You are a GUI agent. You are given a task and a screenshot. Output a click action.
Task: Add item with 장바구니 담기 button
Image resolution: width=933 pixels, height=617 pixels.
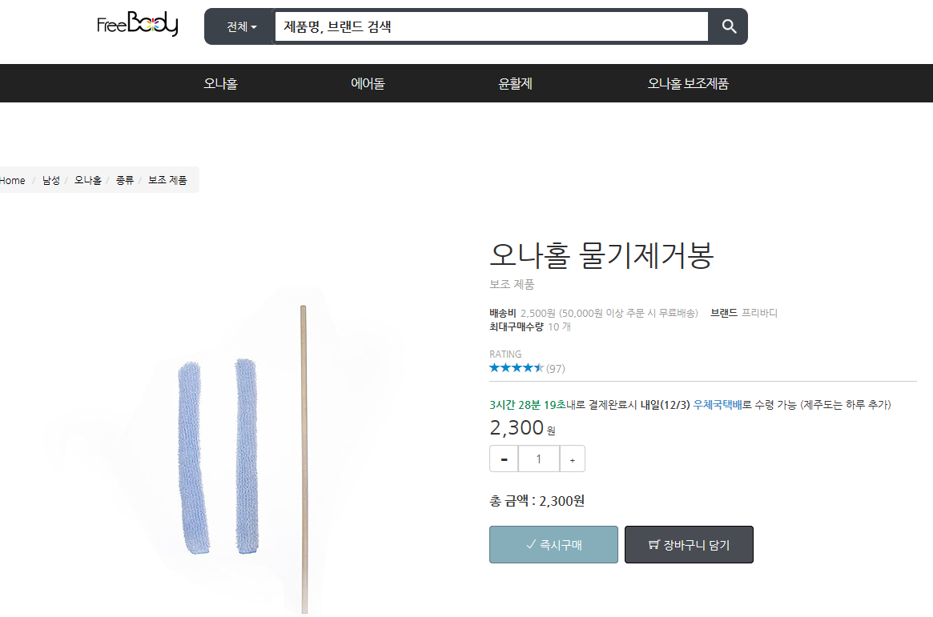click(689, 544)
